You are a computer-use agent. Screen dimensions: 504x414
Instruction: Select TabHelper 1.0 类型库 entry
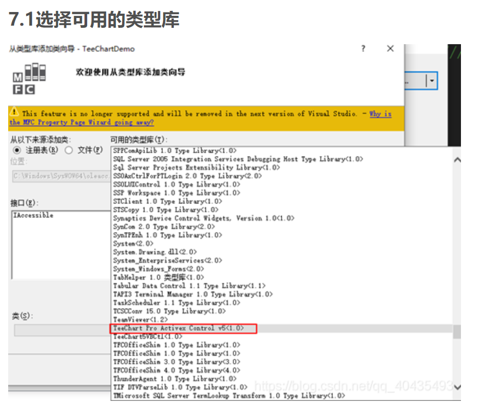click(x=159, y=277)
